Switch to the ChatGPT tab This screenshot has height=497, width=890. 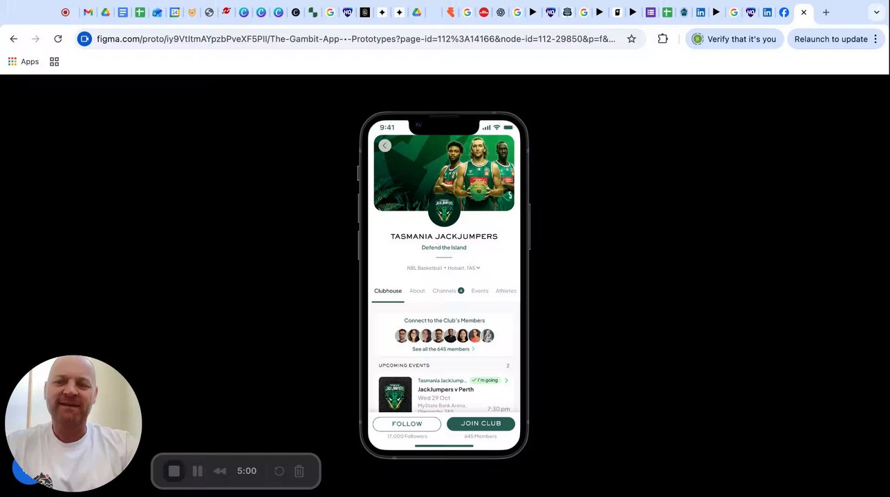click(501, 12)
